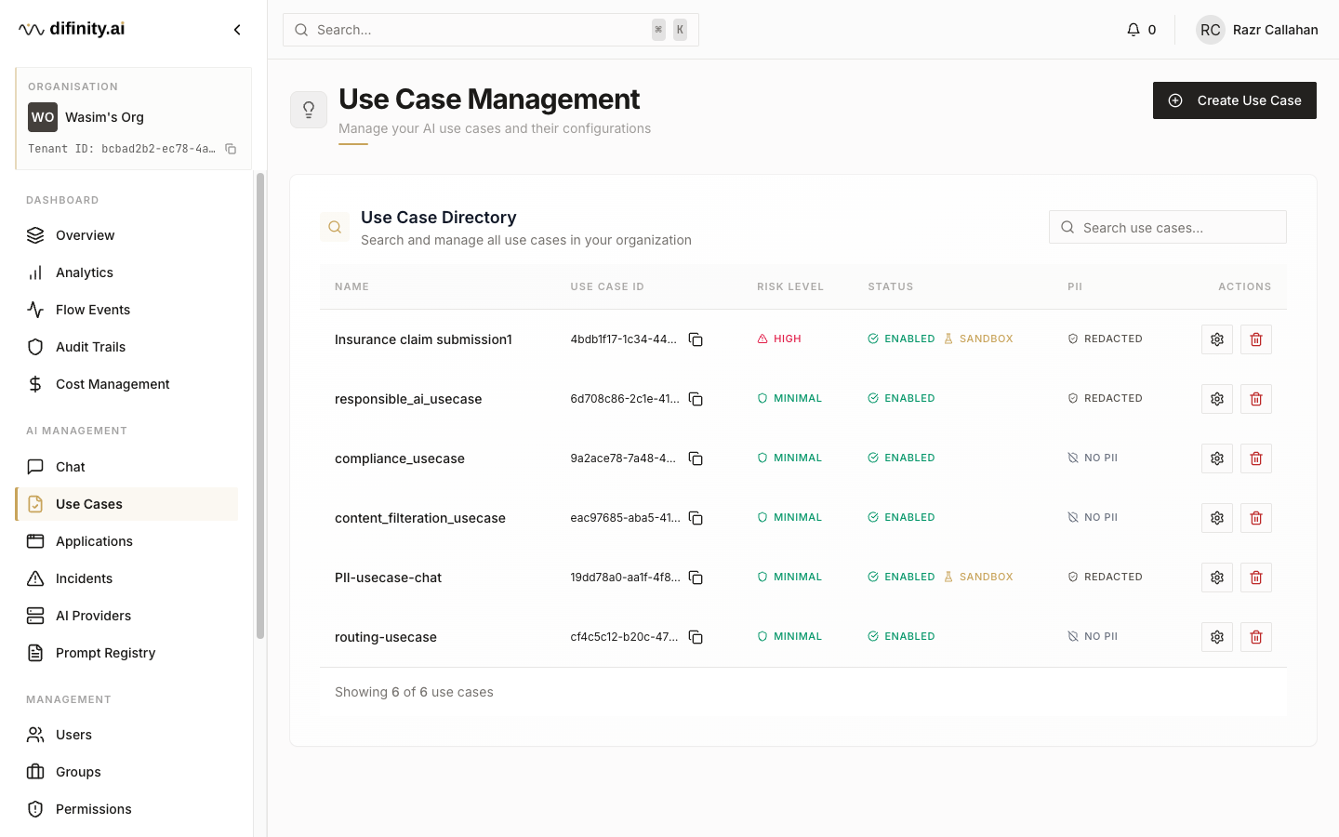Delete the content_filteration_usecase row
This screenshot has width=1339, height=837.
1256,518
